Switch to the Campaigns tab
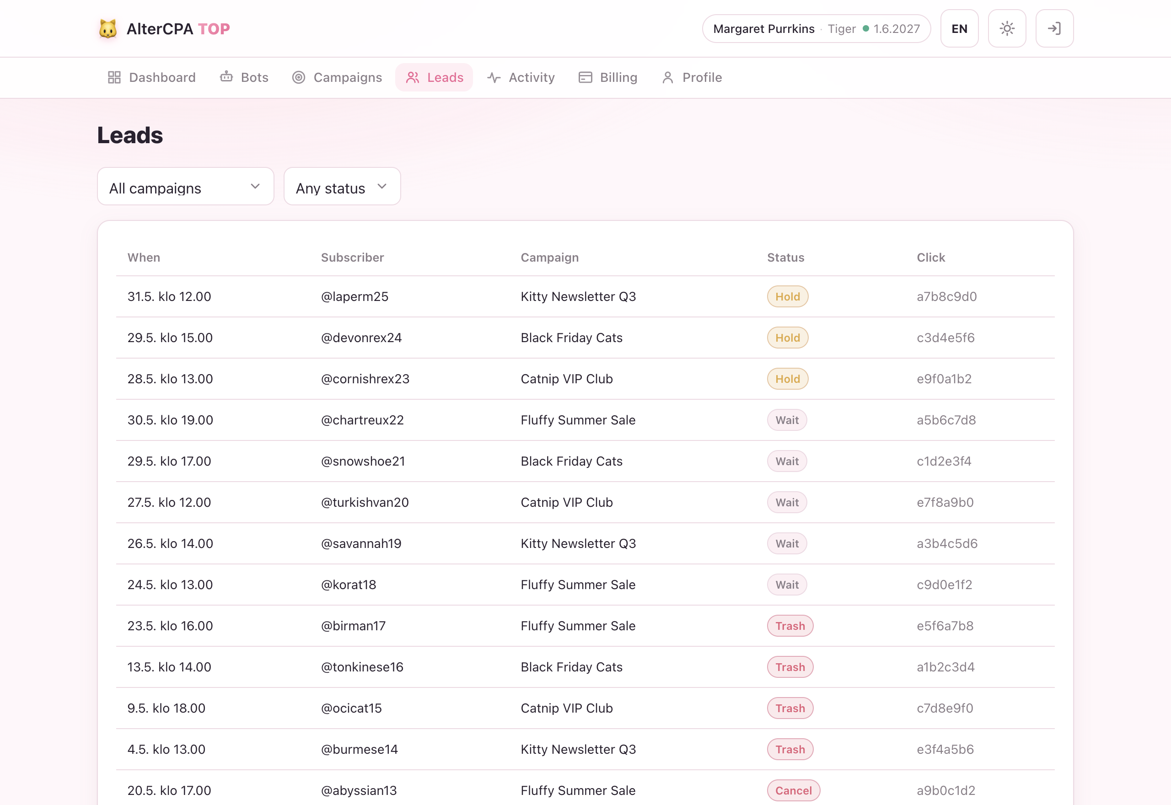Screen dimensions: 1171x805 pos(337,77)
